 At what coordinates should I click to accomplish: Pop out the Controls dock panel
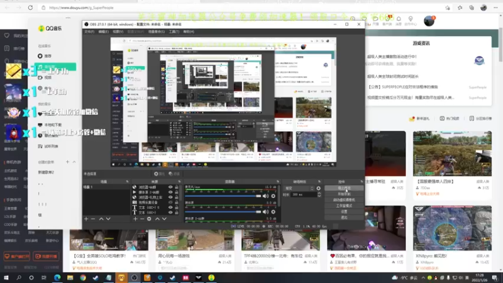pyautogui.click(x=362, y=182)
